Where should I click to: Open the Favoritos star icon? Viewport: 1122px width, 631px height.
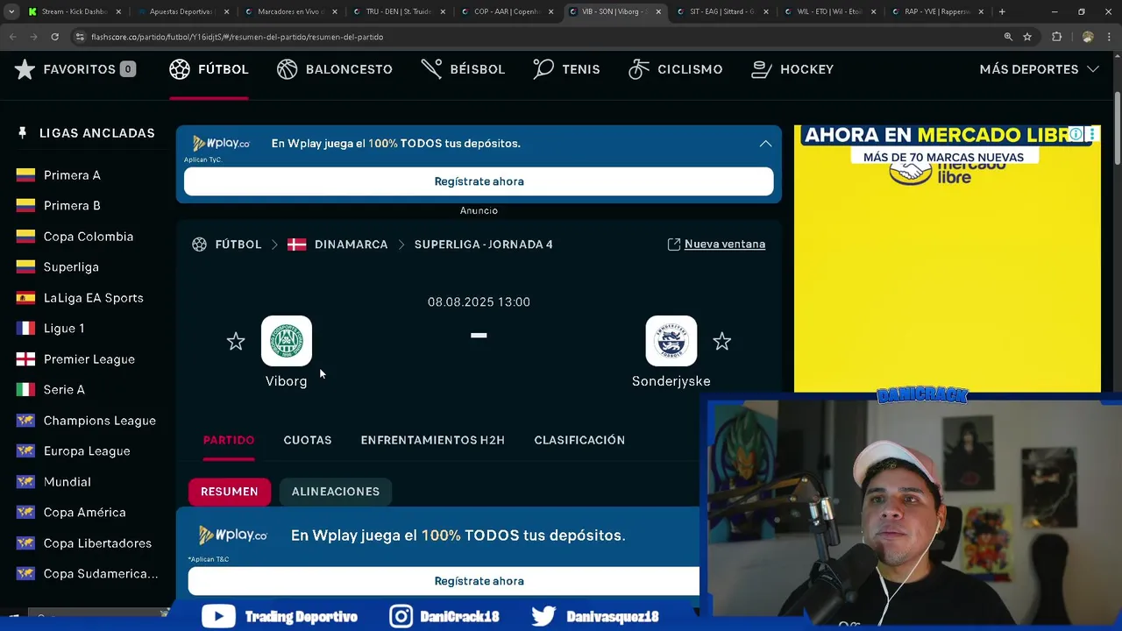point(25,69)
